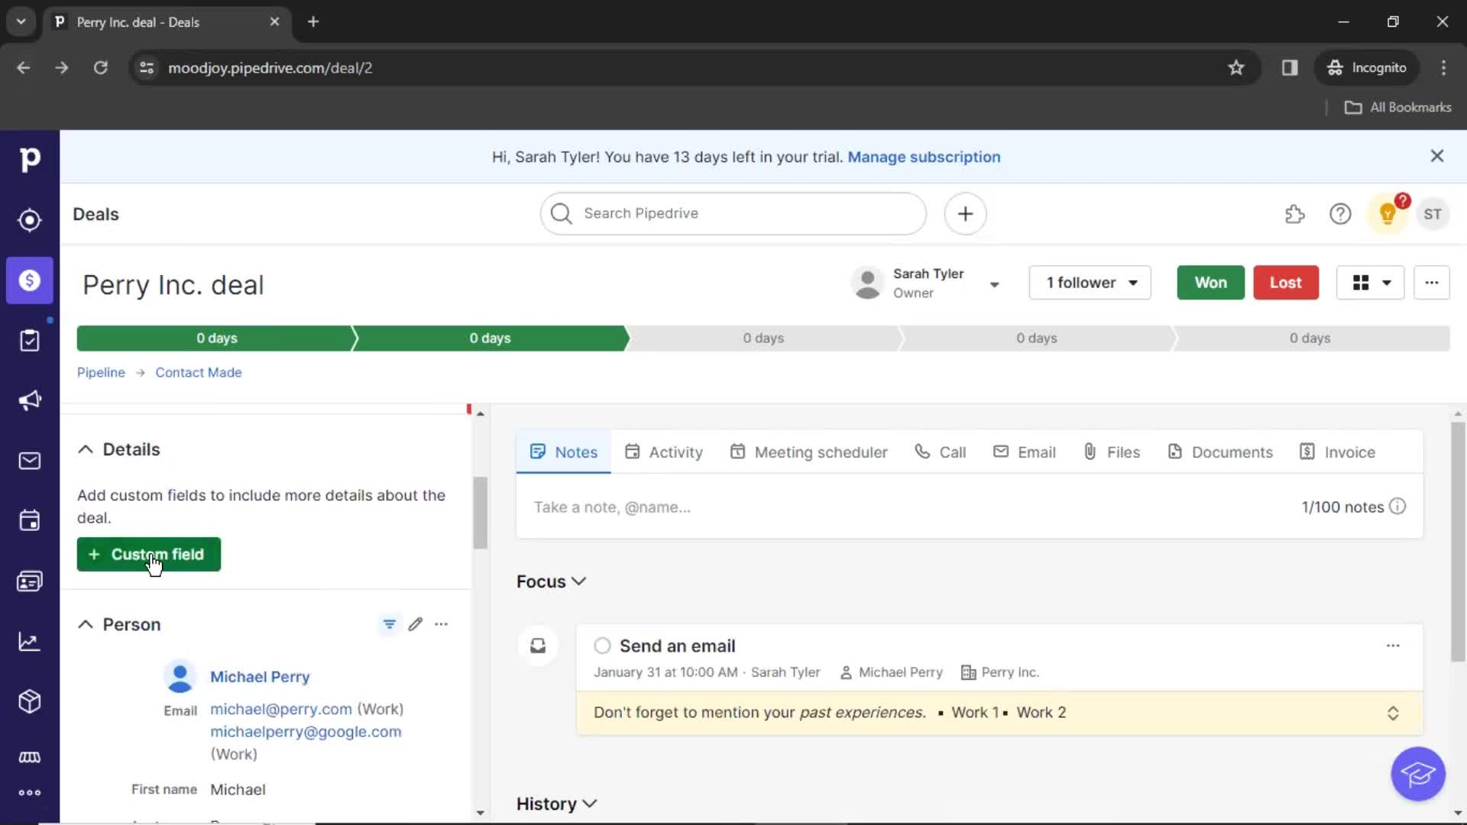The image size is (1467, 825).
Task: Focus the Search Pipedrive field
Action: 733,214
